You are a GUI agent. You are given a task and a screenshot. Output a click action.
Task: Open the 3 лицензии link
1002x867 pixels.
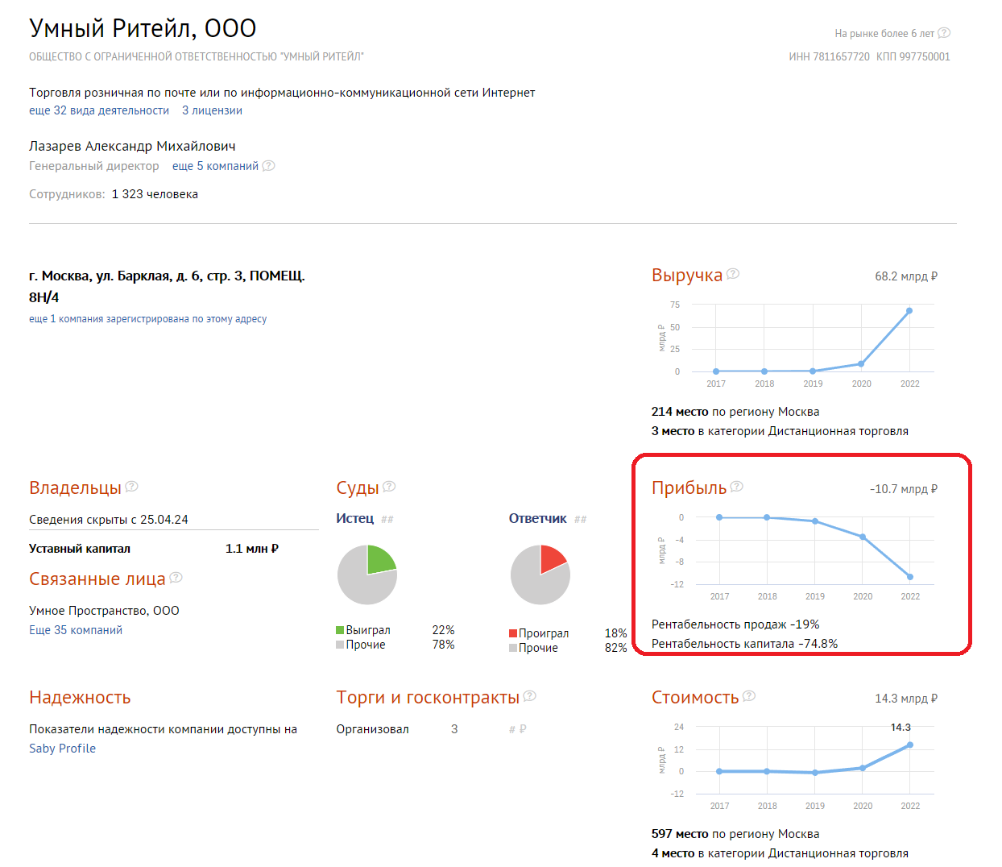point(212,110)
